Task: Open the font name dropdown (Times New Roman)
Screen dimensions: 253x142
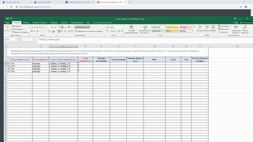Action: (x=44, y=27)
